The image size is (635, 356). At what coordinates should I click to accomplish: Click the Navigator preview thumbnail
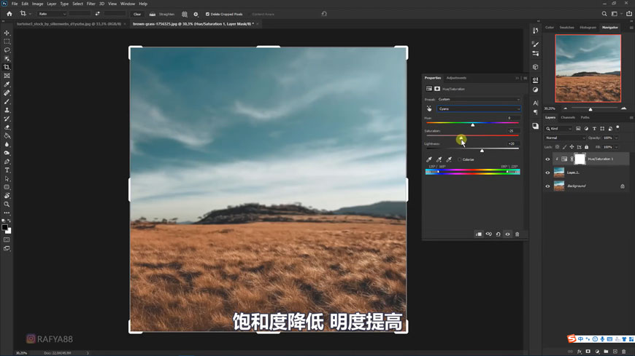588,68
